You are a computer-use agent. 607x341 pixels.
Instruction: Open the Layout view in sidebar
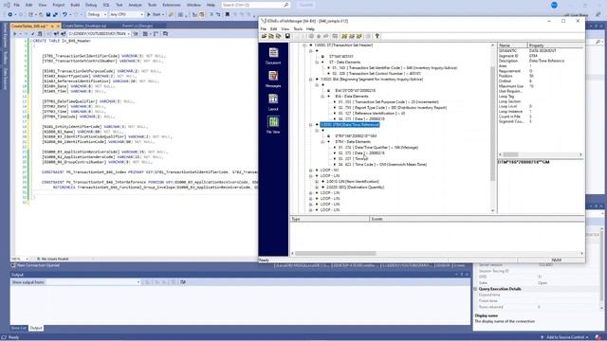(273, 102)
